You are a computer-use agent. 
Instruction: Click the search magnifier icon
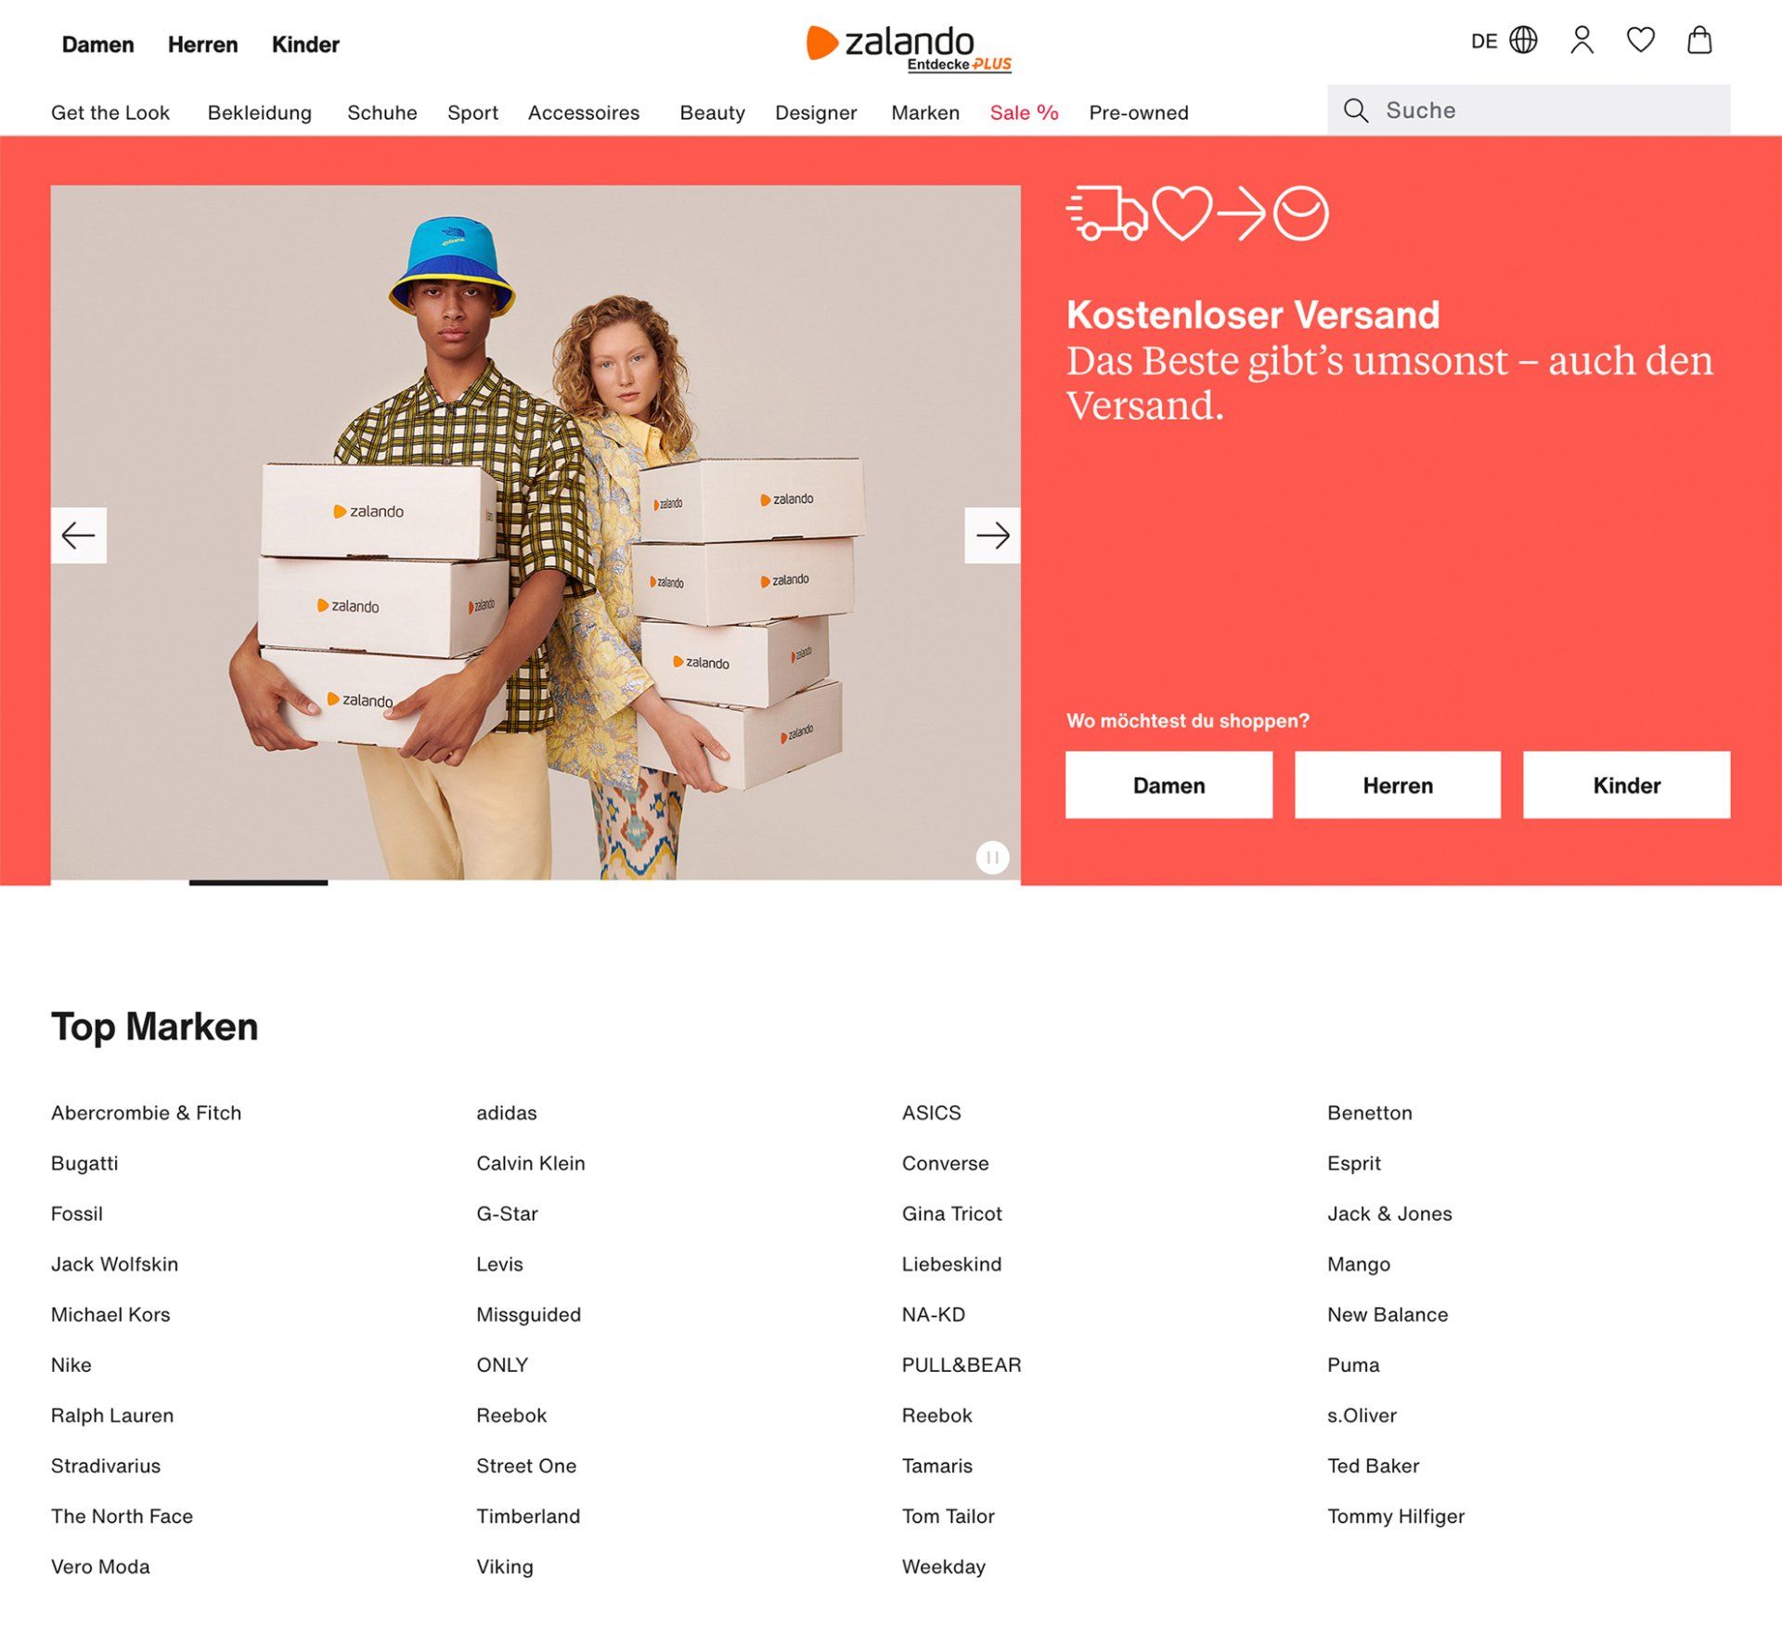(x=1356, y=110)
